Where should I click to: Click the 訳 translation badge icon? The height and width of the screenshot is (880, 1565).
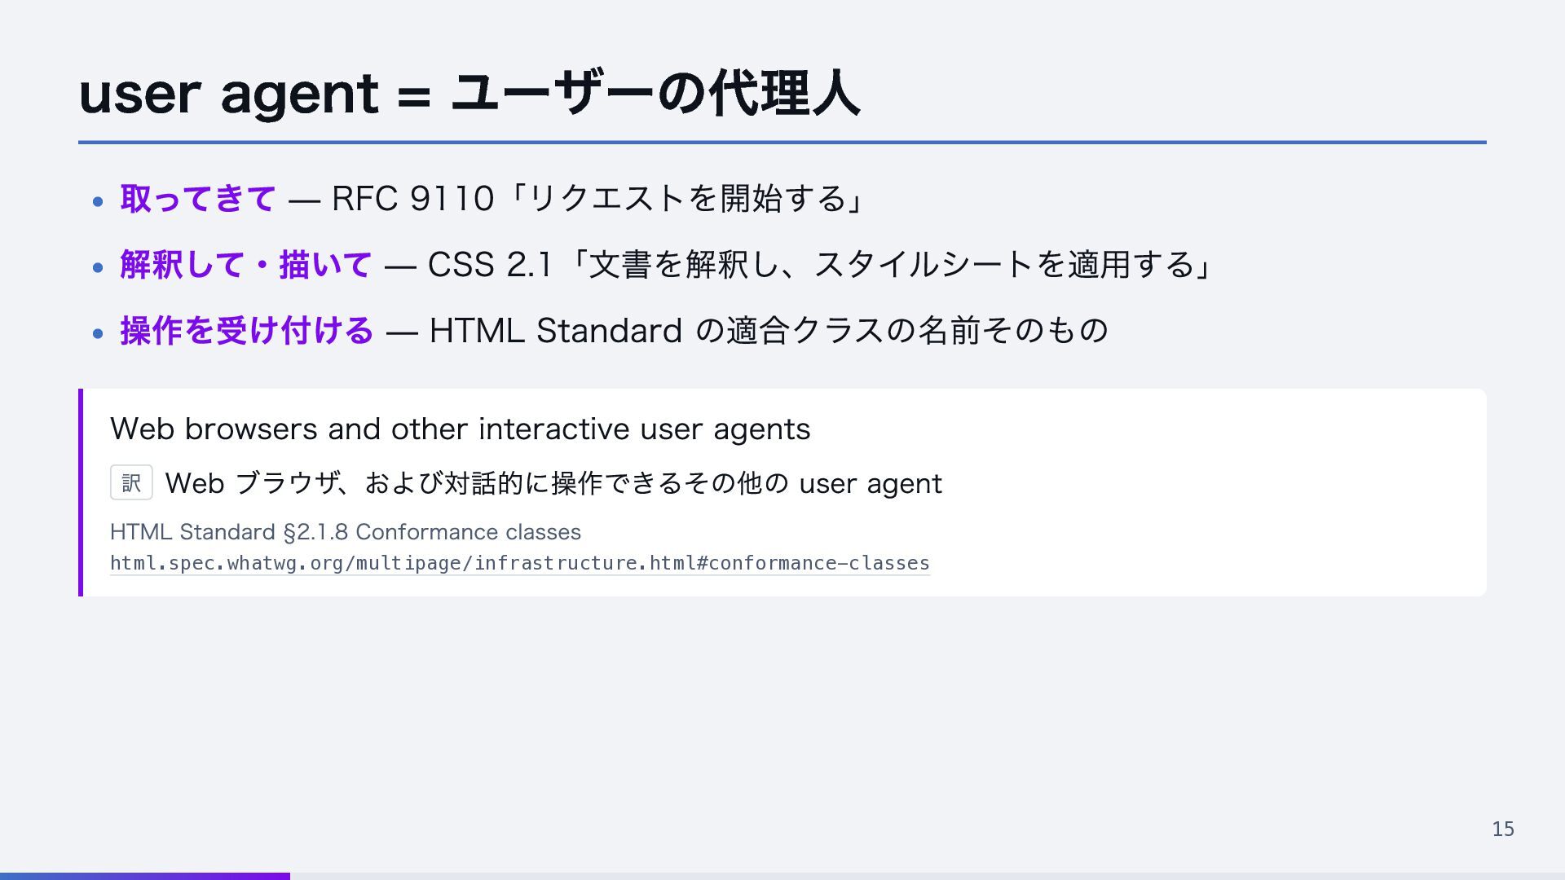(x=131, y=482)
